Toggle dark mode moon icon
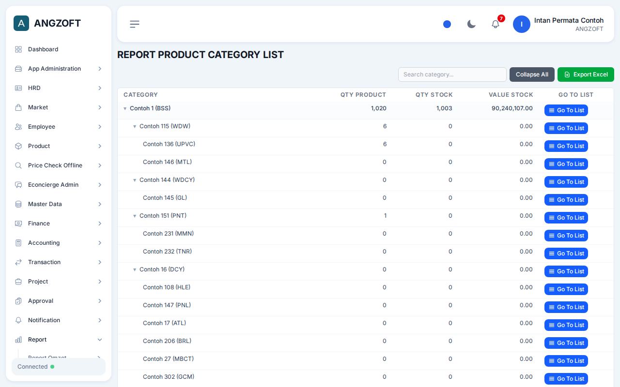Screen dimensions: 620x387 (x=471, y=24)
